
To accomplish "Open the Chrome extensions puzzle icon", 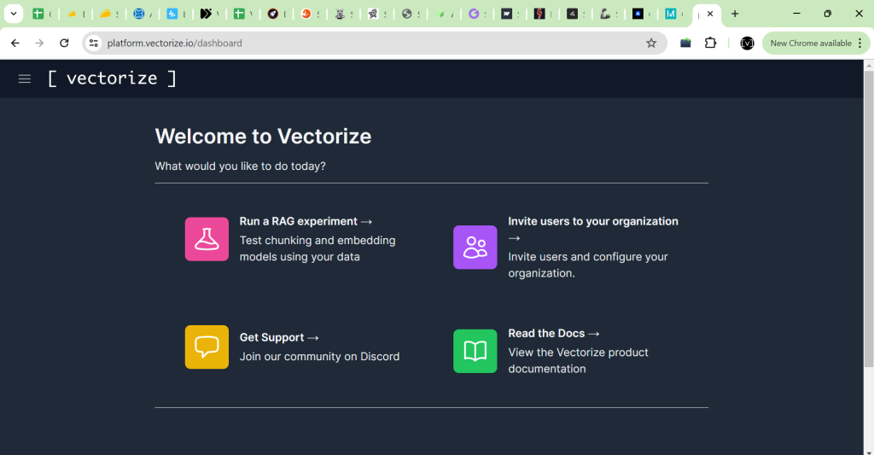I will pyautogui.click(x=710, y=43).
